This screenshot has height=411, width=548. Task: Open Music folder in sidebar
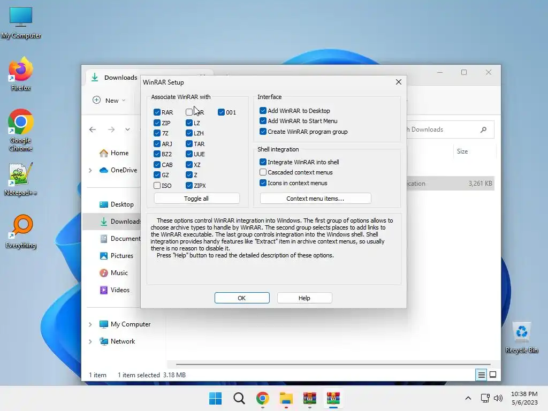113,273
